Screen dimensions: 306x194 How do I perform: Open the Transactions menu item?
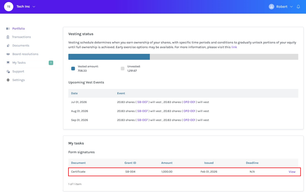coord(21,37)
